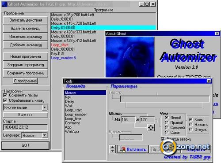Viewport: 221px width, 163px height.
Task: Select WaitApp in Команда list
Action: pos(85,132)
